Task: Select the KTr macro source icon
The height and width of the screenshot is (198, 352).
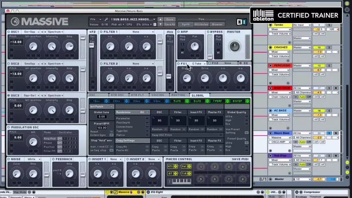Action: 172,166
